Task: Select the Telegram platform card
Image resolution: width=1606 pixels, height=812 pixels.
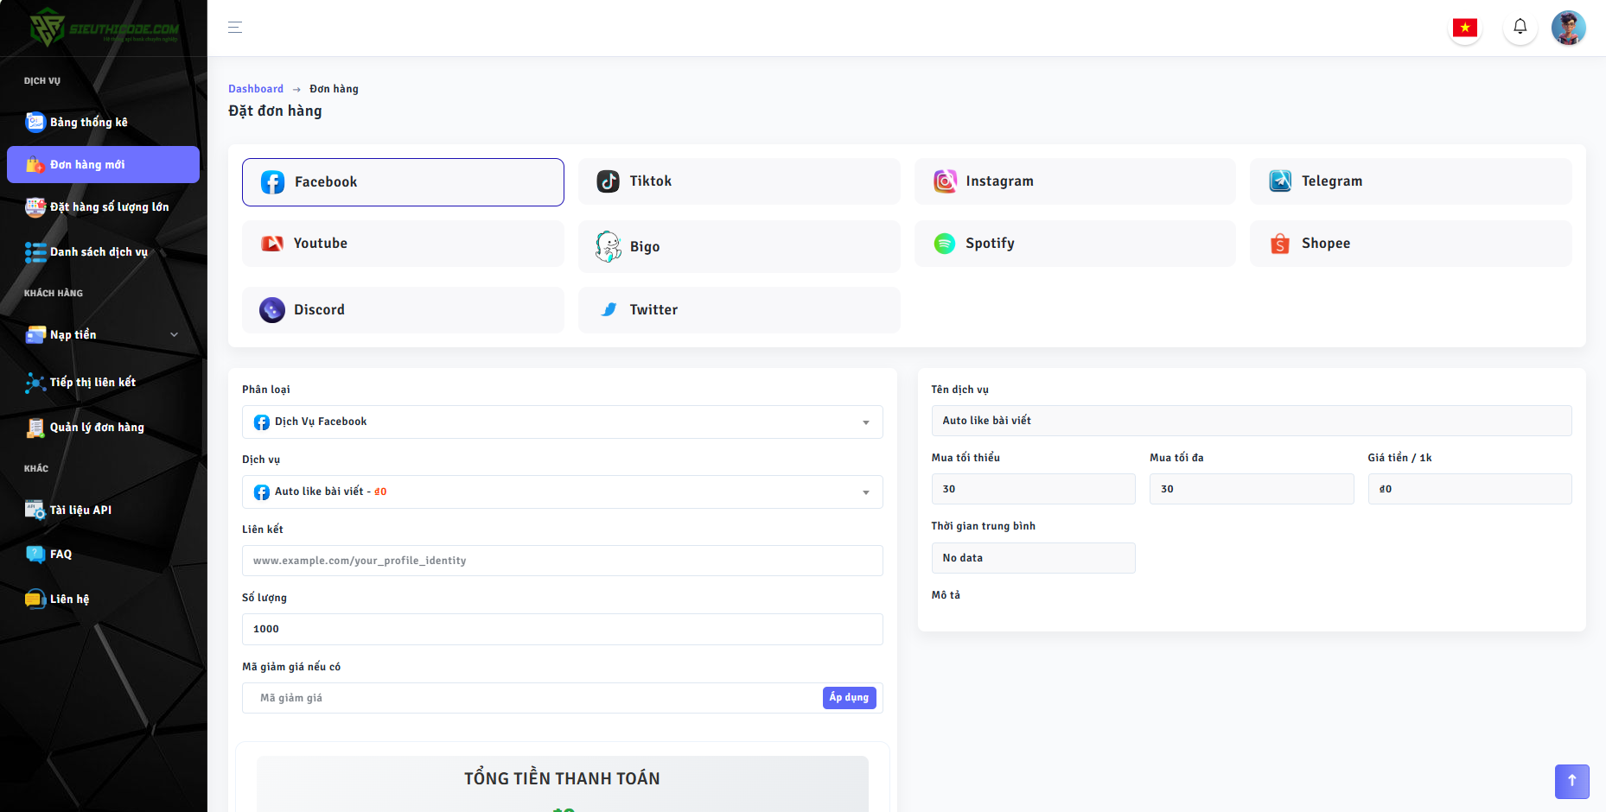Action: click(x=1411, y=181)
